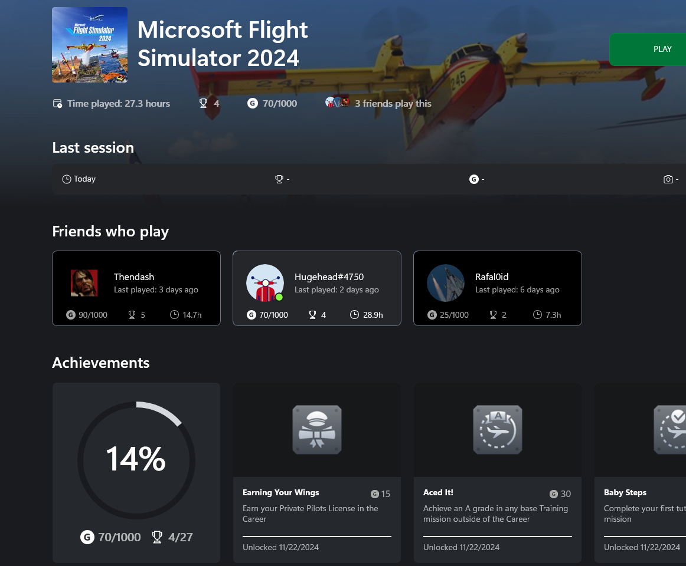Click the clock icon beside 7.3h

[537, 315]
